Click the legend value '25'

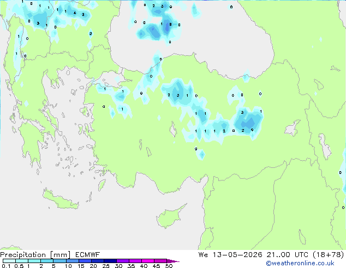click(x=106, y=266)
